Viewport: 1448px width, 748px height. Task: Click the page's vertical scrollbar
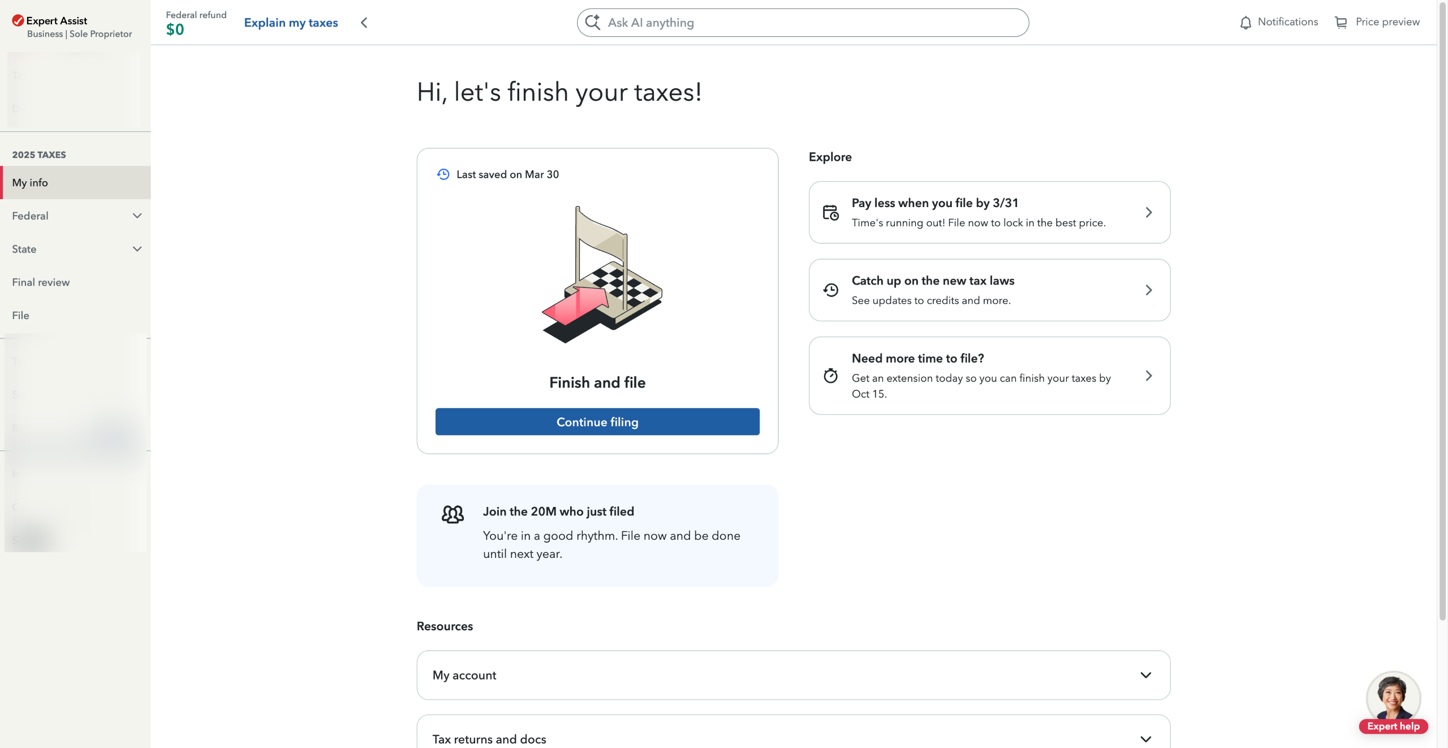[x=1442, y=311]
